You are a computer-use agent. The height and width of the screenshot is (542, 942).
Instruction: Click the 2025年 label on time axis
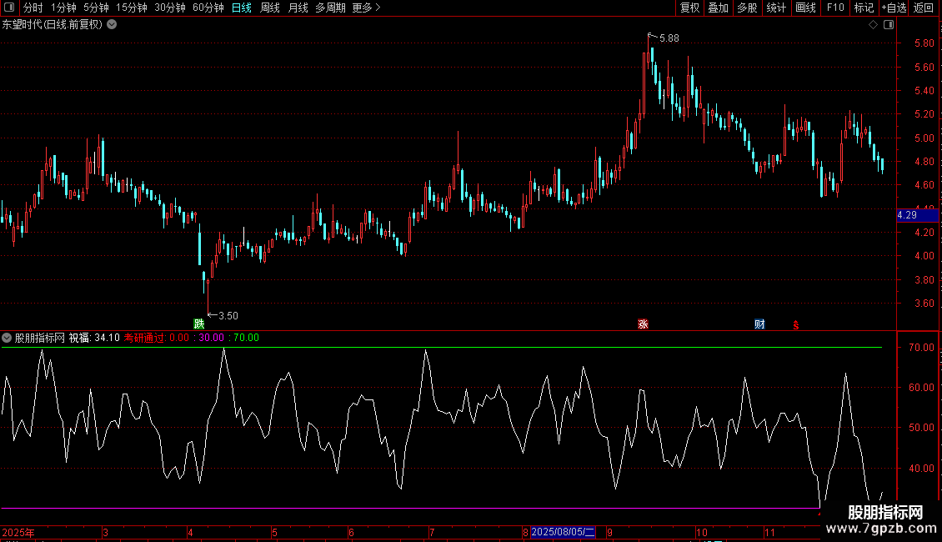[18, 532]
